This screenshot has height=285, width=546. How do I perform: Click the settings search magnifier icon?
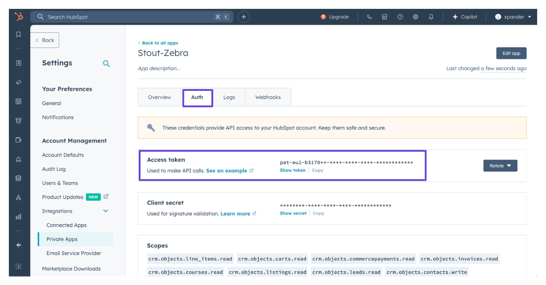tap(106, 63)
